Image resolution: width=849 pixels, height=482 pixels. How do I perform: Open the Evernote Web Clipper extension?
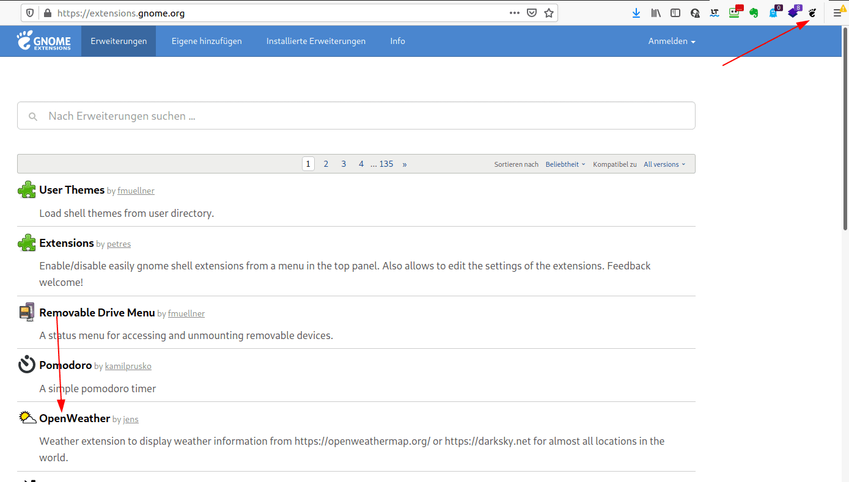point(754,13)
